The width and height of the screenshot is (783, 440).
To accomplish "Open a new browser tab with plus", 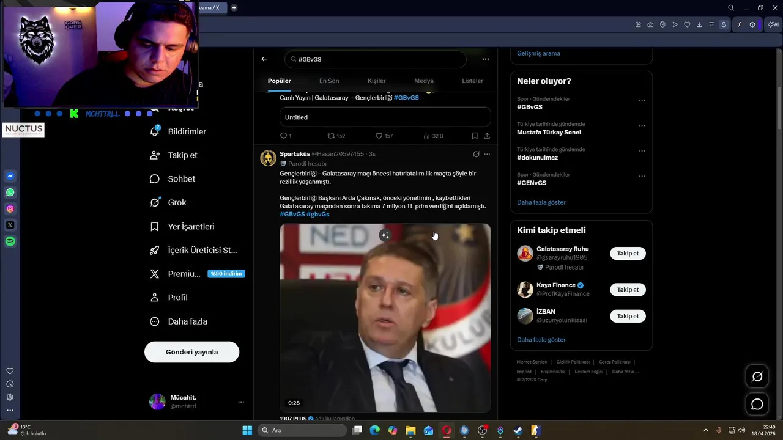I will point(234,8).
